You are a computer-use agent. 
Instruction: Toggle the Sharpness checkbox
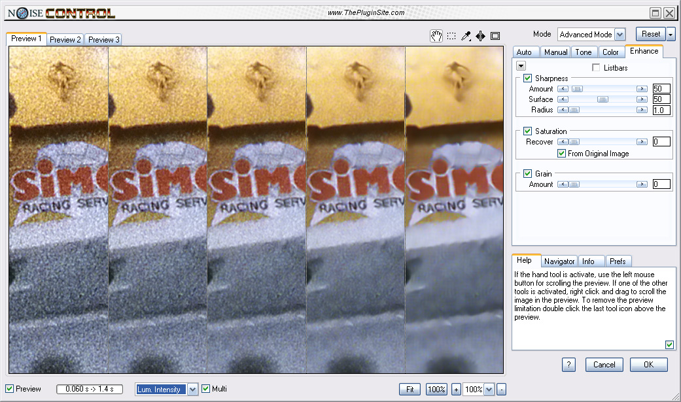[x=528, y=78]
